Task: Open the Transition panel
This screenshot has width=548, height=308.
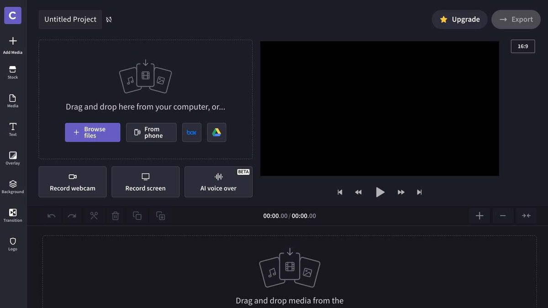Action: tap(12, 214)
